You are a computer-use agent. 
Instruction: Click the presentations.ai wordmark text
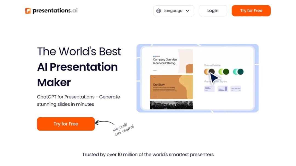tap(55, 11)
